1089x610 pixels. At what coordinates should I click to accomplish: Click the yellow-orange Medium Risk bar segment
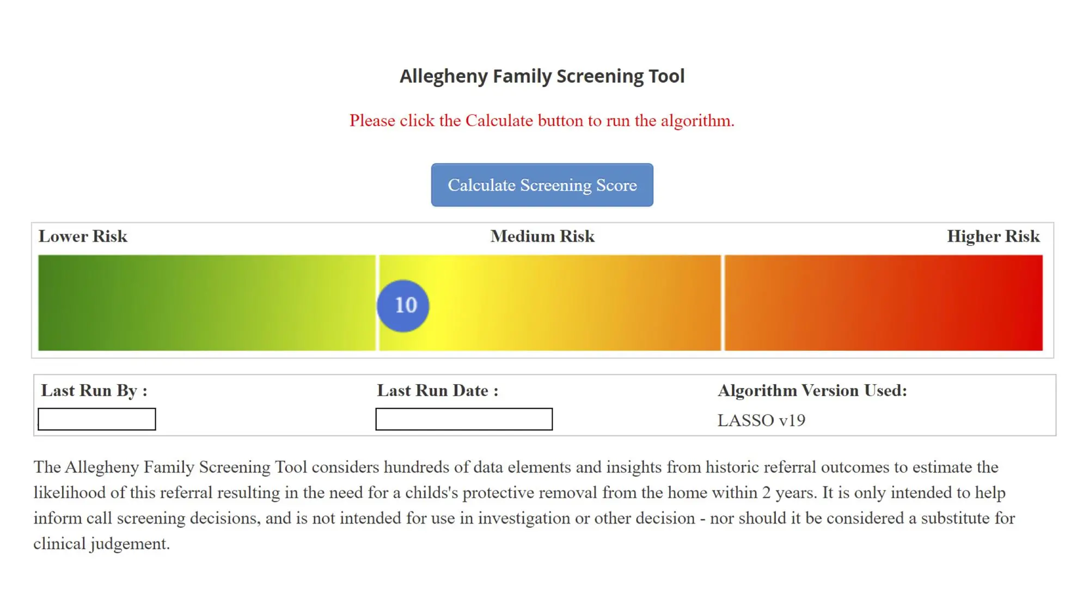(550, 303)
